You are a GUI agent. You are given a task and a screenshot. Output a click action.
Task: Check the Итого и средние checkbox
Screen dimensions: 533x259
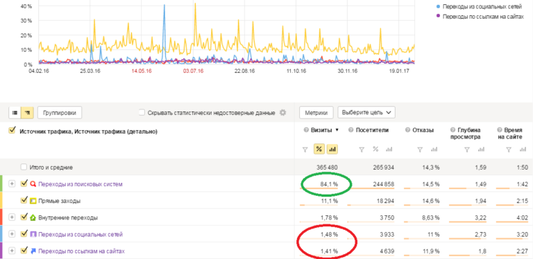24,167
